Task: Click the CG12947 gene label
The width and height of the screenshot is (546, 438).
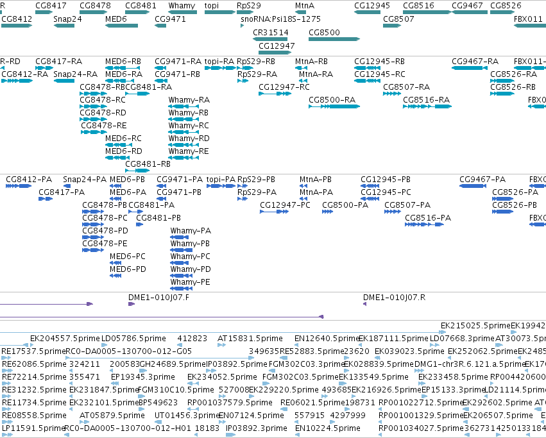Action: 277,46
